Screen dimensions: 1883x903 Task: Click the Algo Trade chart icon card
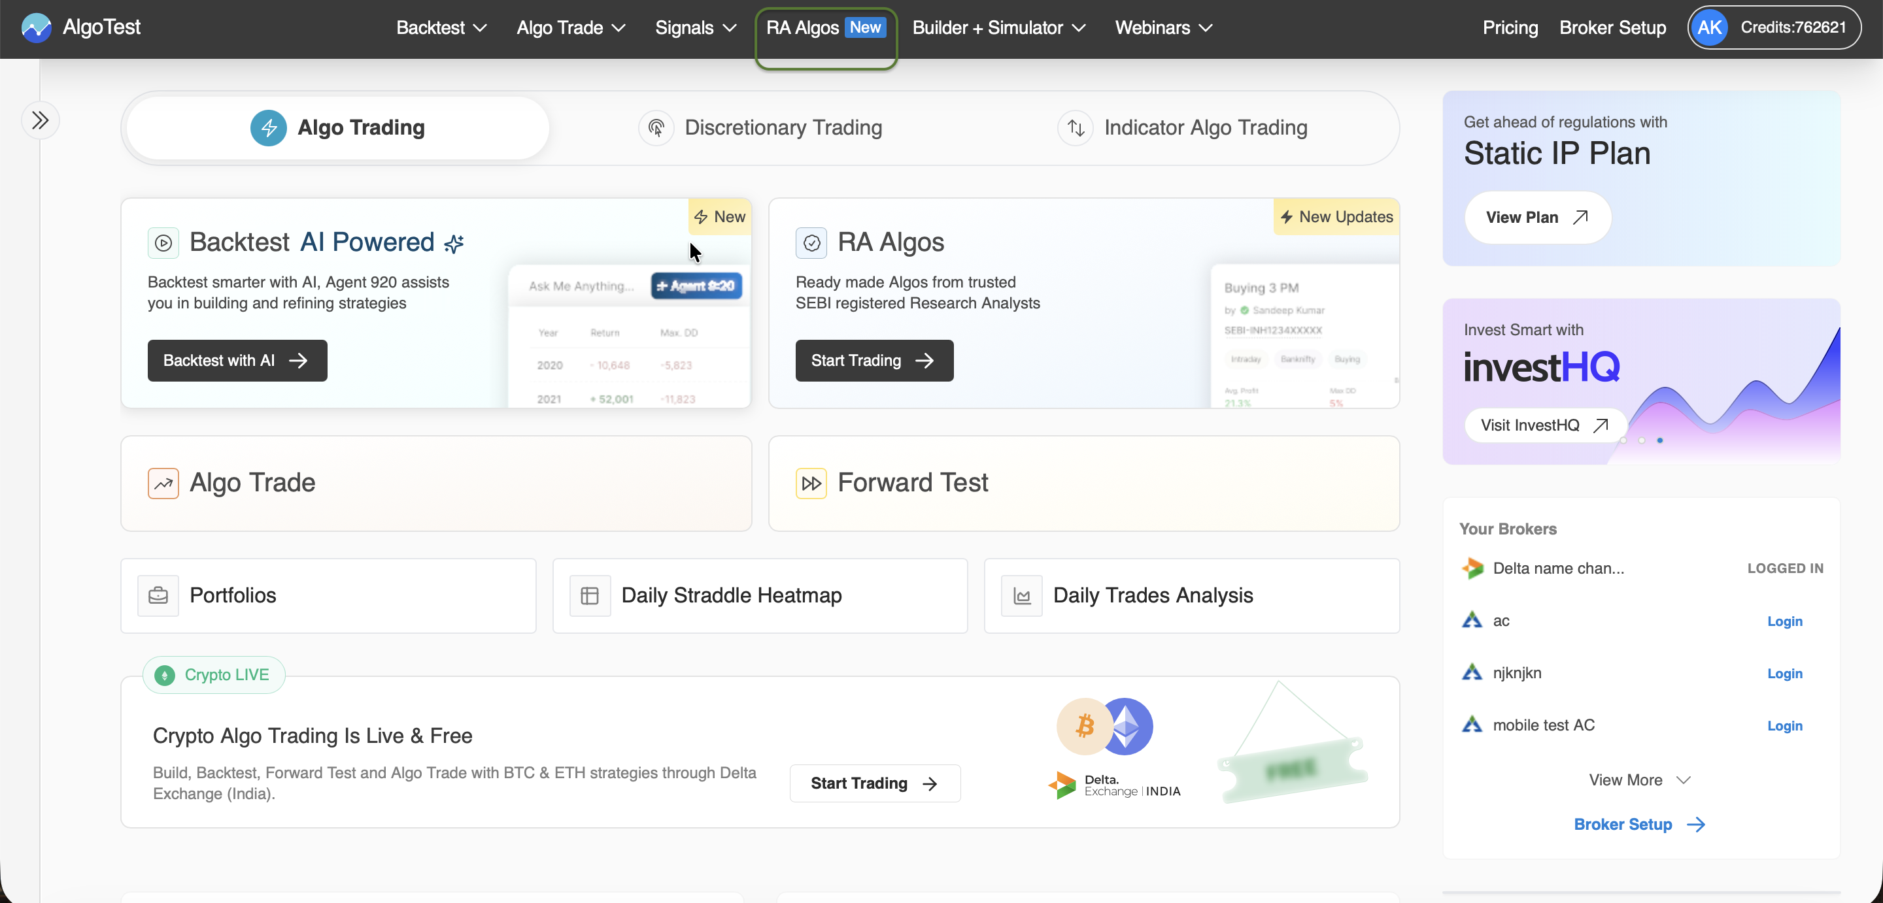click(x=163, y=483)
